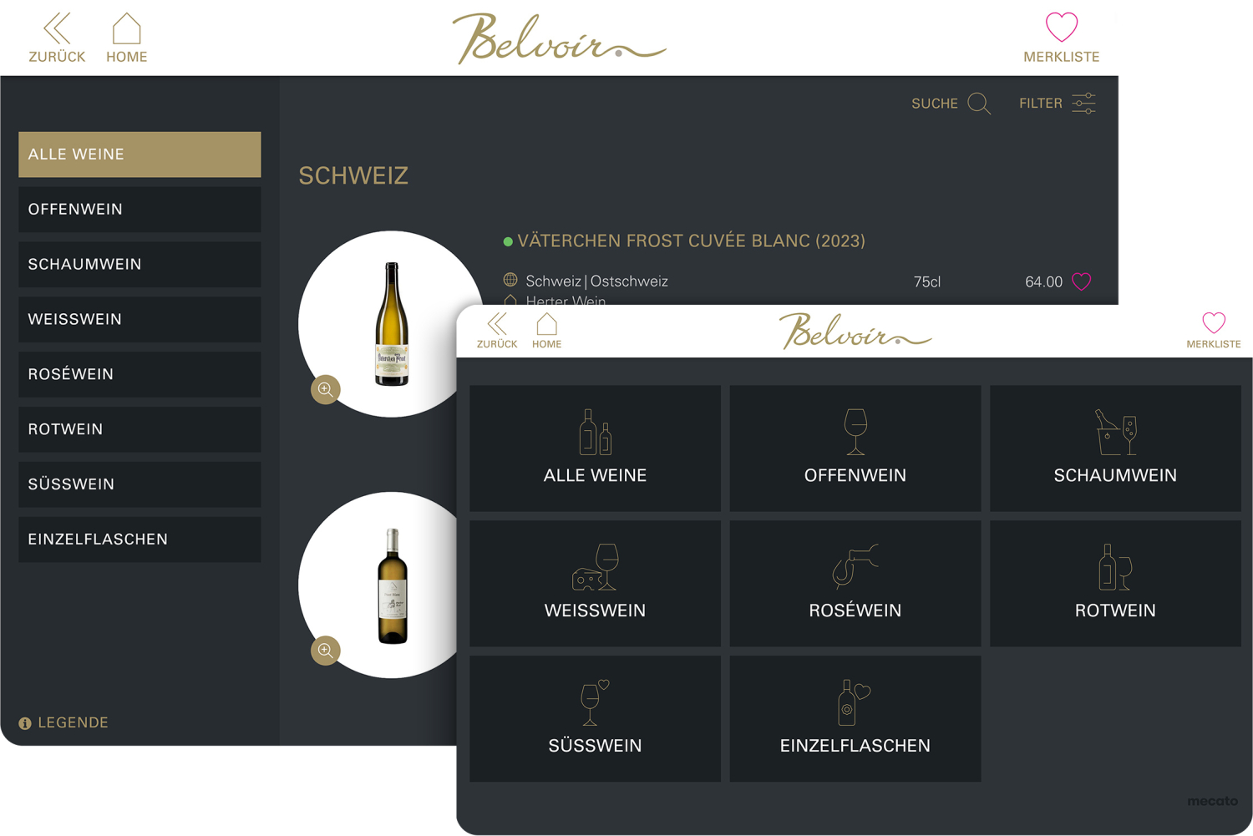
Task: Select the ALLE WEINE sidebar entry
Action: tap(140, 155)
